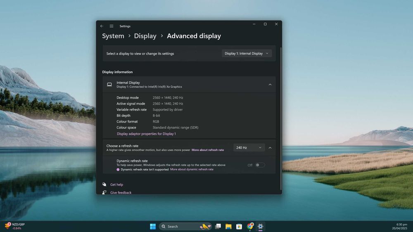Minimize the Settings window
The image size is (413, 232).
coord(254,24)
